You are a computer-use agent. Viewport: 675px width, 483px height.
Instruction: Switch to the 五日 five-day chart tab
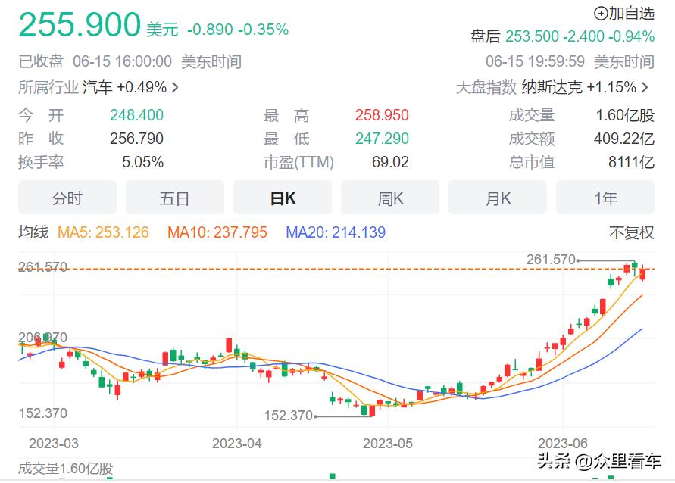click(x=175, y=198)
